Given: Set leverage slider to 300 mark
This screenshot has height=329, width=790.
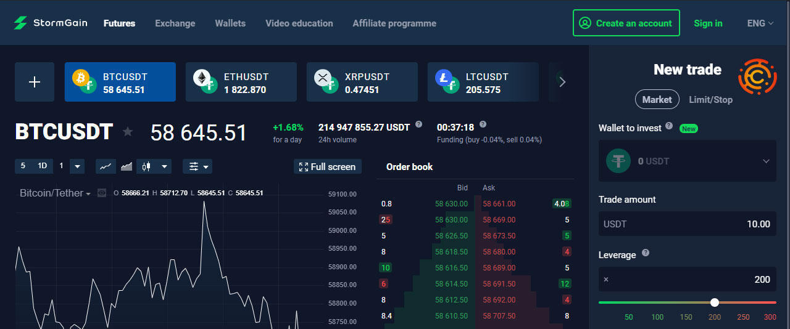Looking at the screenshot, I should coord(770,317).
